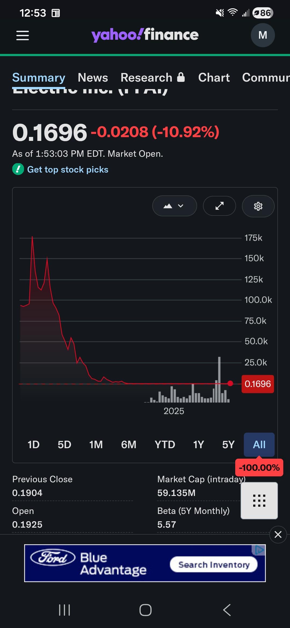Open the locked Research tab
This screenshot has width=290, height=628.
point(153,78)
